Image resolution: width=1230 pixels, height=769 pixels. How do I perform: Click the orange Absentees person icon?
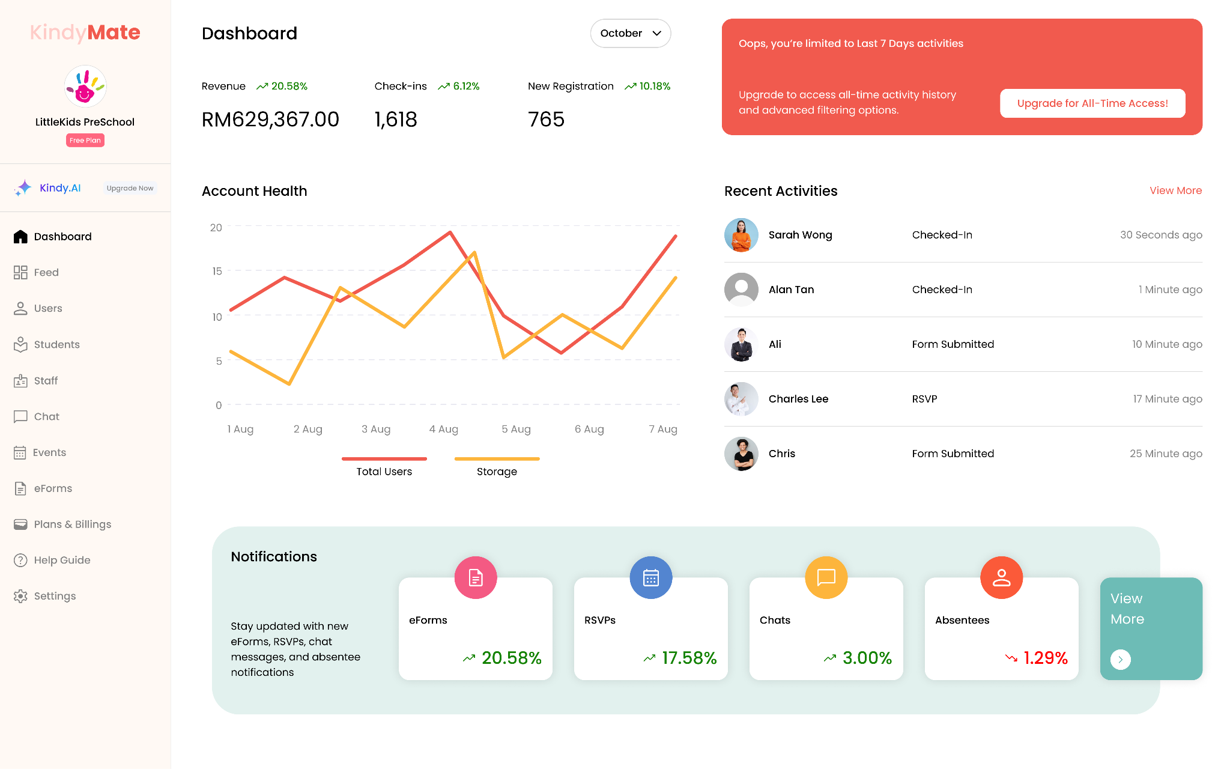click(x=1002, y=578)
